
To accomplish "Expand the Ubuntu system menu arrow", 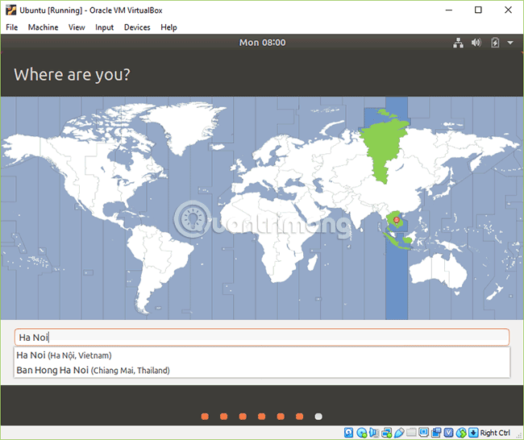I will 510,43.
